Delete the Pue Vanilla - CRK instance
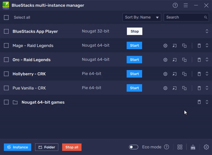The height and width of the screenshot is (155, 212). 199,88
